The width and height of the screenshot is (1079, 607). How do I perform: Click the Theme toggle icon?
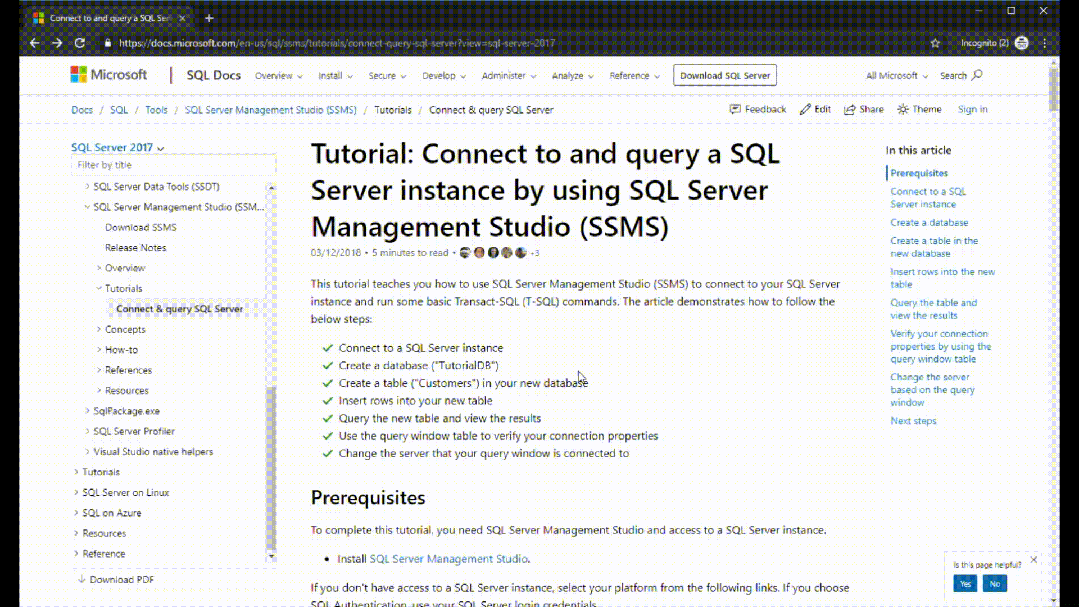[905, 109]
